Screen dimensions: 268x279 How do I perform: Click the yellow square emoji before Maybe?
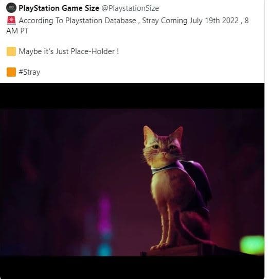tap(11, 51)
